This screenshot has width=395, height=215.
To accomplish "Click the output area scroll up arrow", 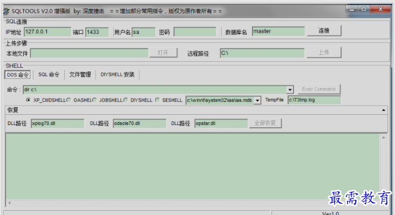I will (x=384, y=137).
